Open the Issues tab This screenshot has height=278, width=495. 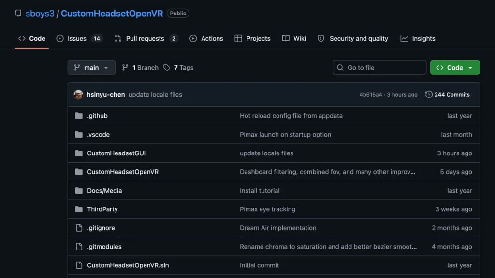click(79, 39)
